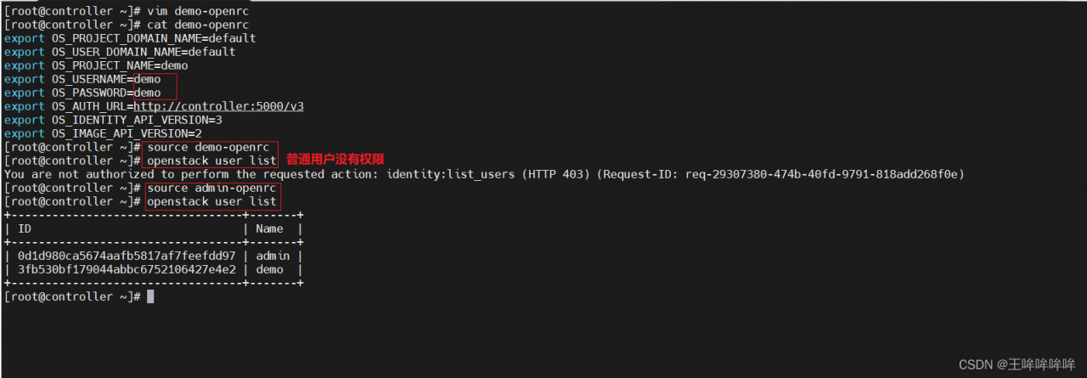Image resolution: width=1087 pixels, height=378 pixels.
Task: Click the HTTP 403 error message line
Action: coord(484,174)
